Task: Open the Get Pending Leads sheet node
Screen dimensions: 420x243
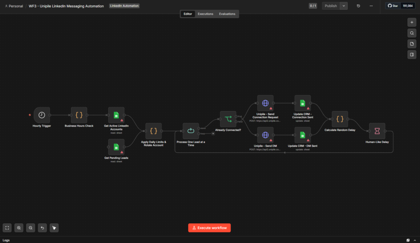Action: pyautogui.click(x=116, y=147)
